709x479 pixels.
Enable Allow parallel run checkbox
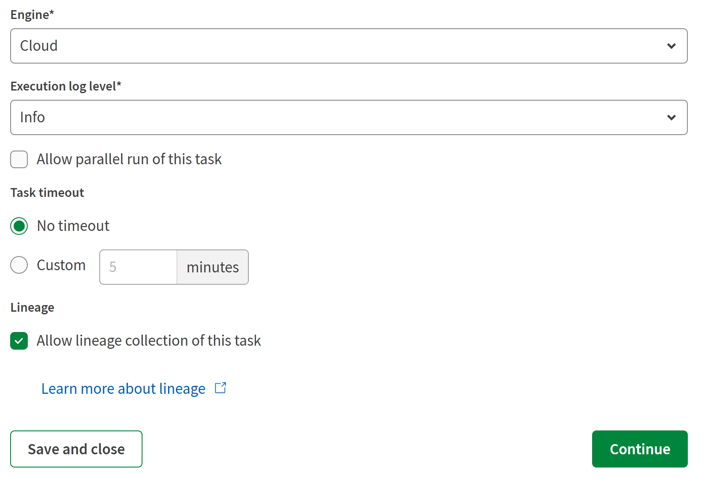tap(19, 159)
